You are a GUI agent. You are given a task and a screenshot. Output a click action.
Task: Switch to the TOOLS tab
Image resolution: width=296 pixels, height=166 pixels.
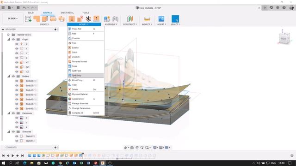(86, 12)
